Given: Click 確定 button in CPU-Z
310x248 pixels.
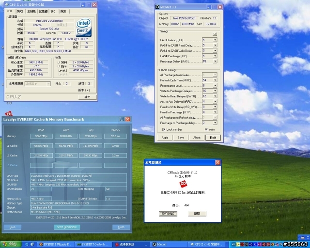Looking at the screenshot, I should pyautogui.click(x=87, y=97).
